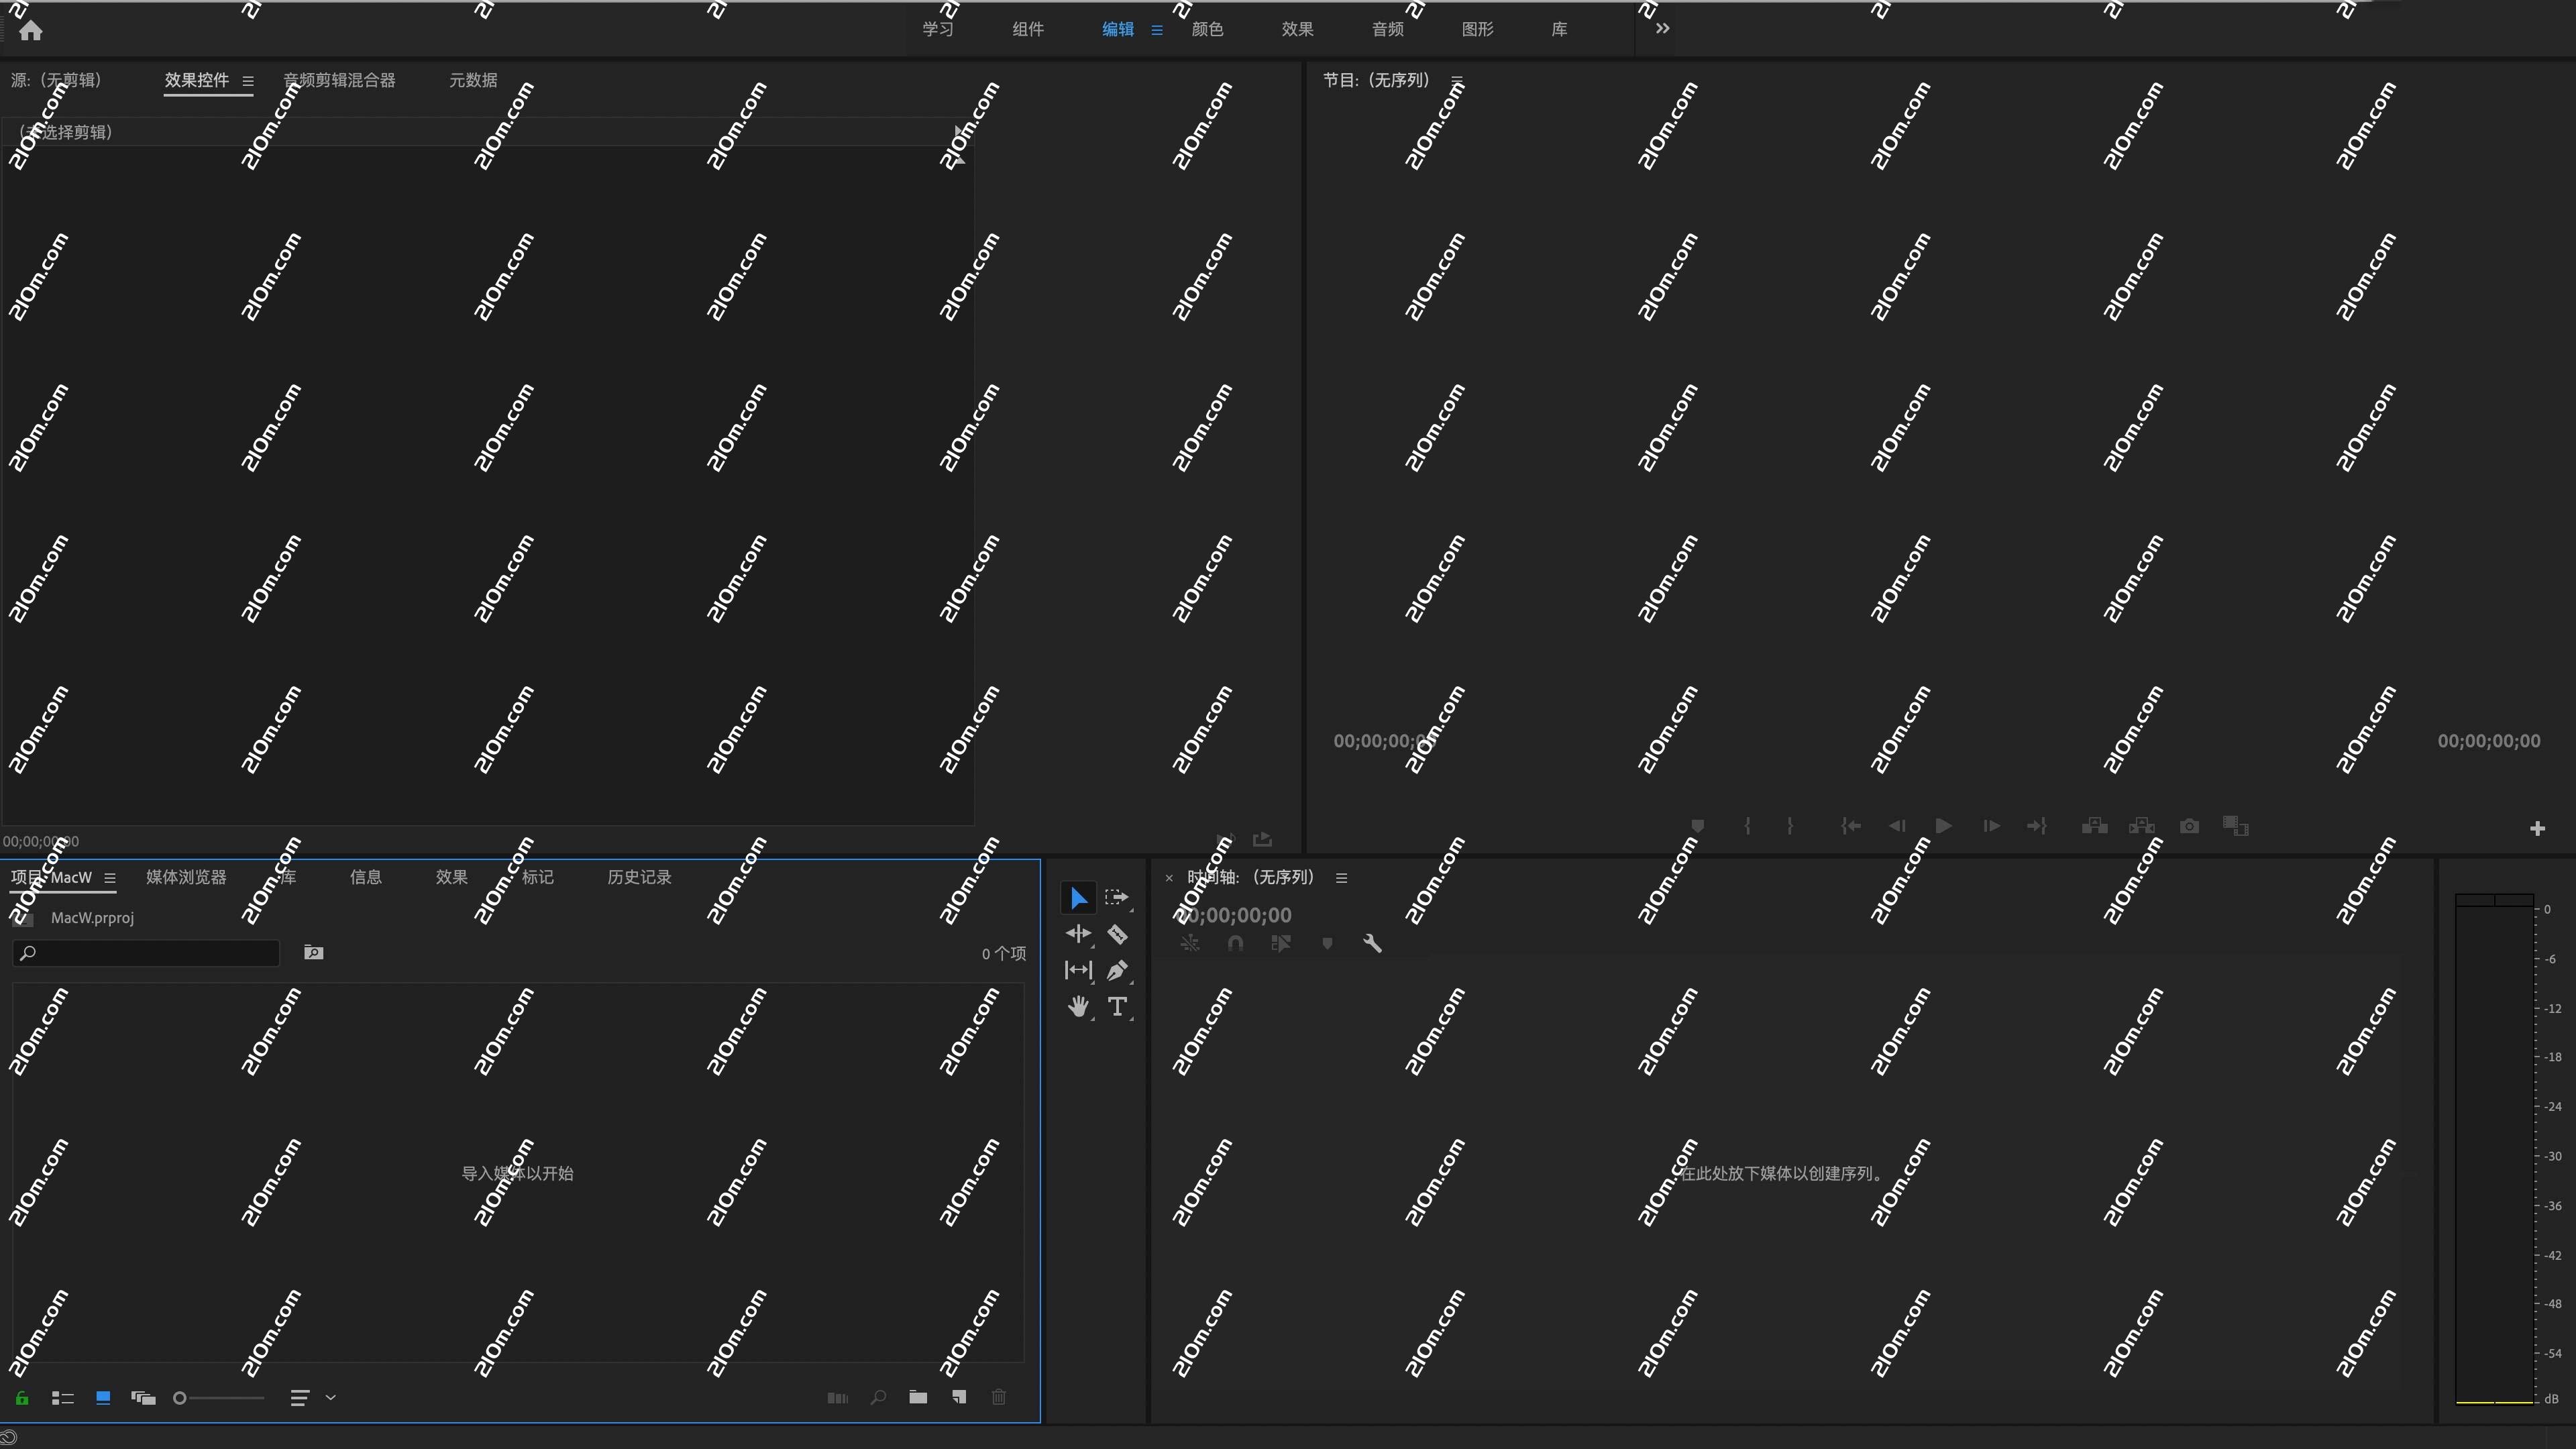Open the 元数据 tab

473,80
